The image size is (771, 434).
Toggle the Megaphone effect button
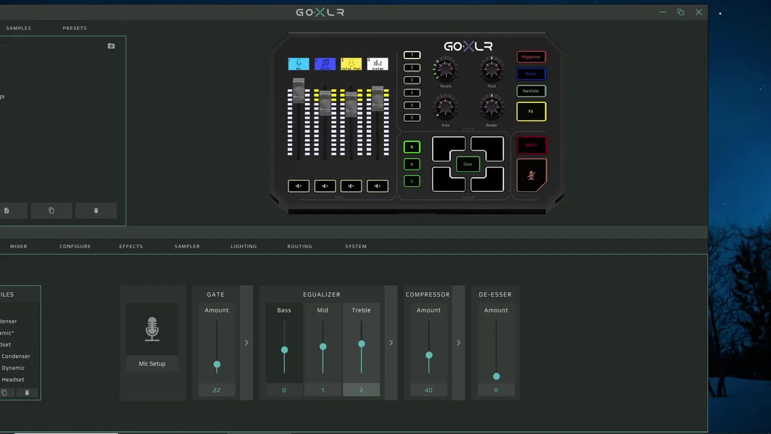coord(531,57)
